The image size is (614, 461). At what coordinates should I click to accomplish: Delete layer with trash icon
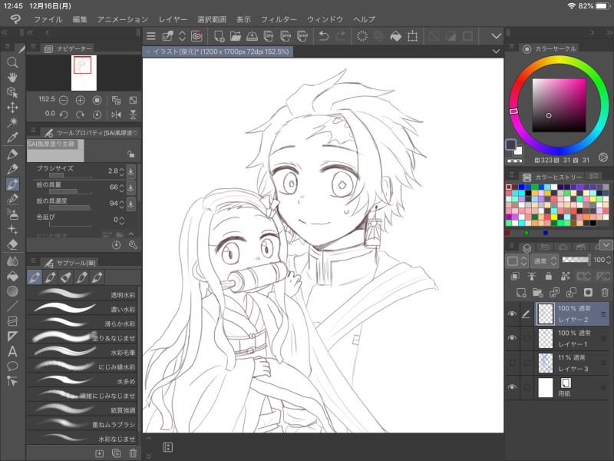605,292
